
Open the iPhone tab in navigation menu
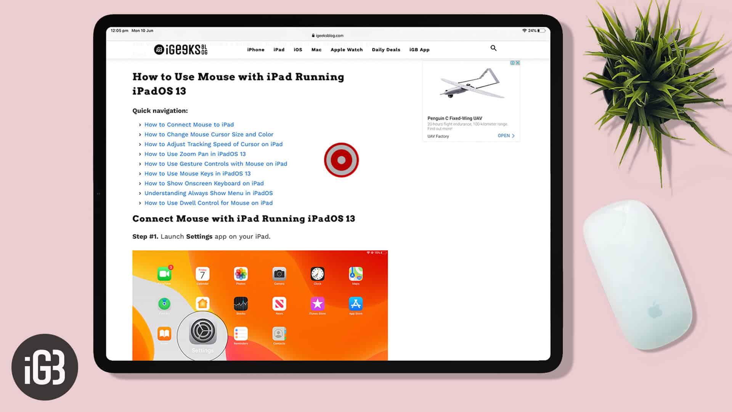tap(256, 49)
